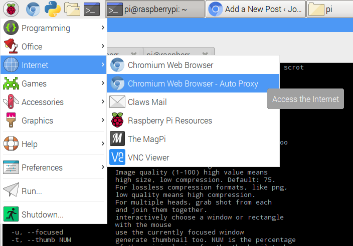Expand the Office submenu arrow
Screen dimensions: 353x246
point(103,46)
